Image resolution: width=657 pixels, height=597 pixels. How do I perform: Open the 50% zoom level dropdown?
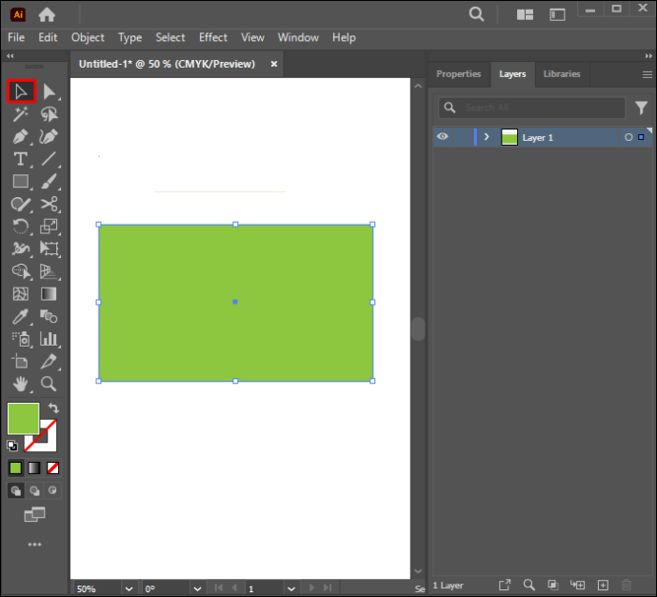[x=129, y=588]
